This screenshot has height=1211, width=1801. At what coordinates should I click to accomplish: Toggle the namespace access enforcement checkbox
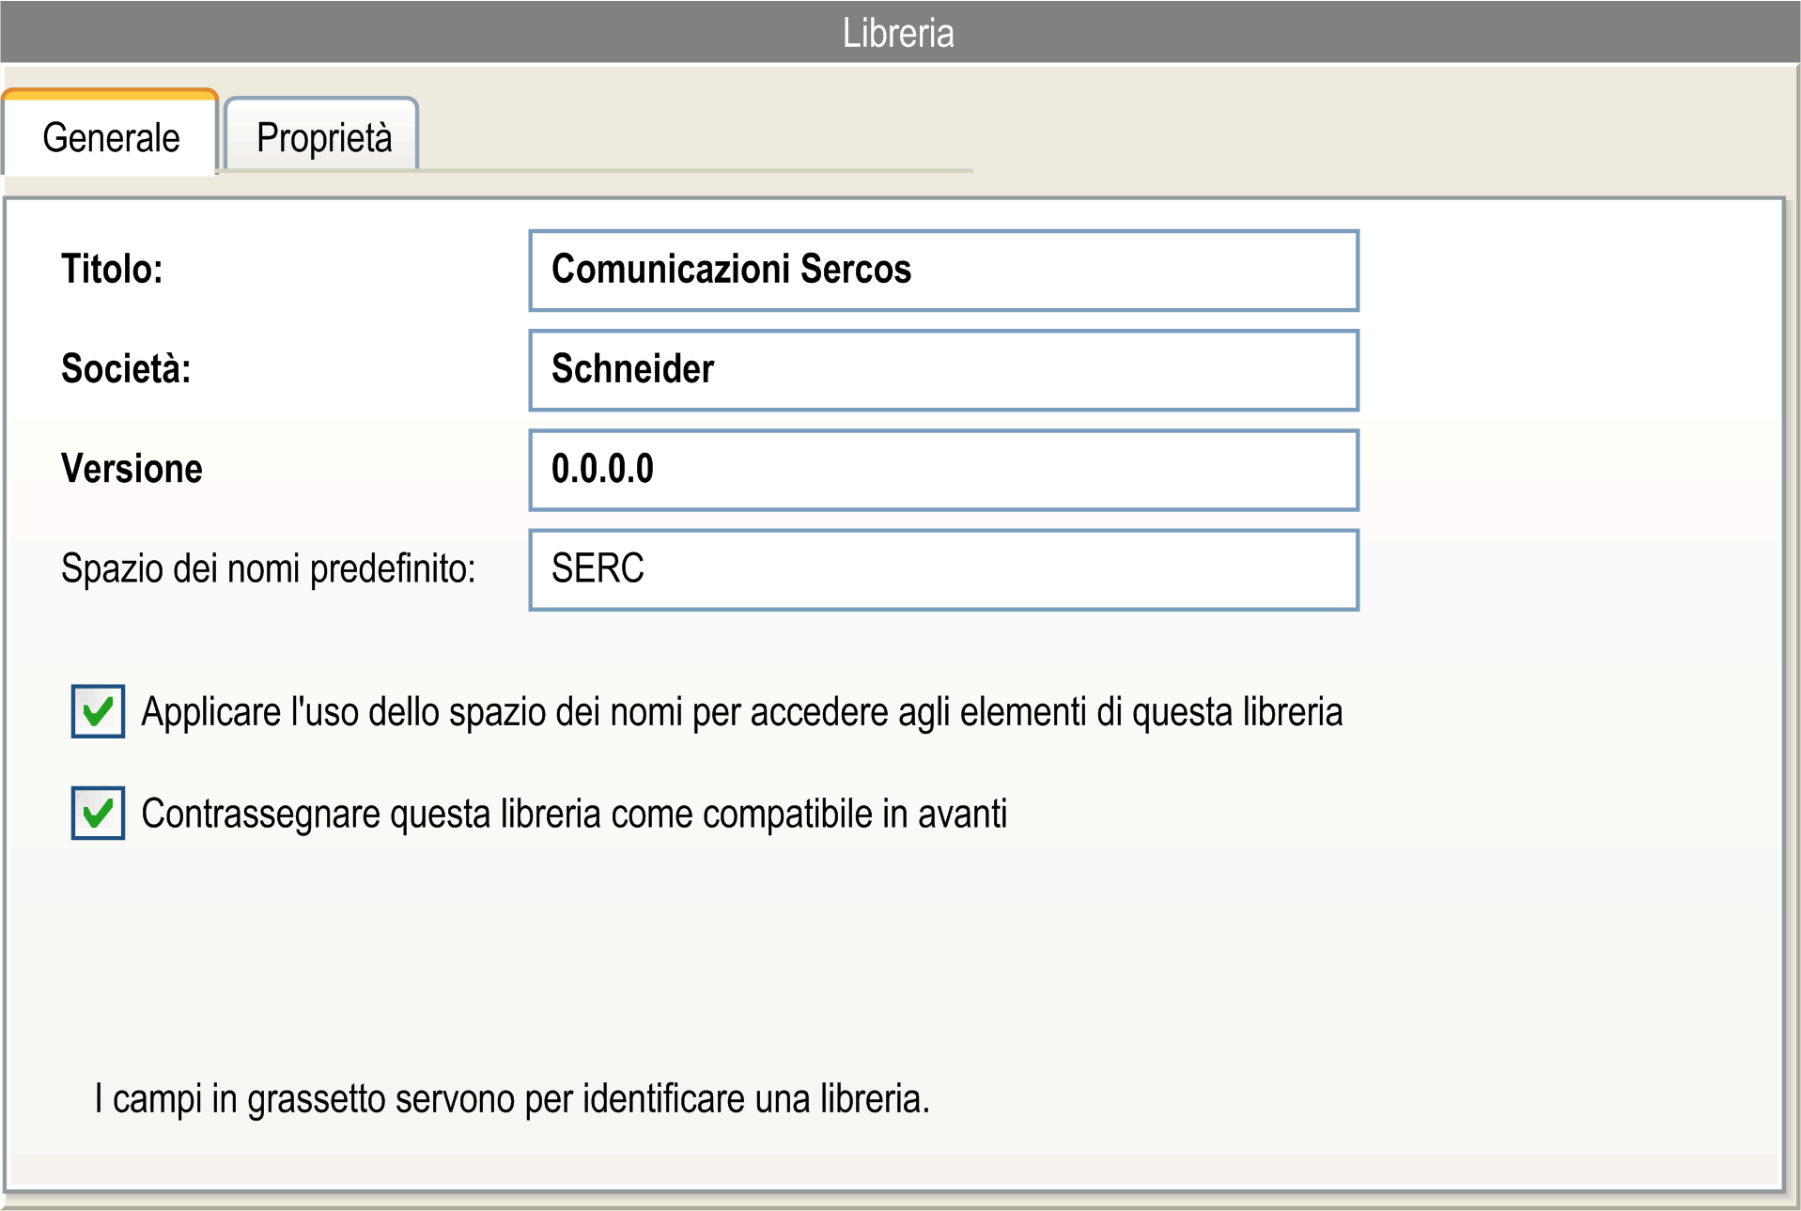[98, 711]
